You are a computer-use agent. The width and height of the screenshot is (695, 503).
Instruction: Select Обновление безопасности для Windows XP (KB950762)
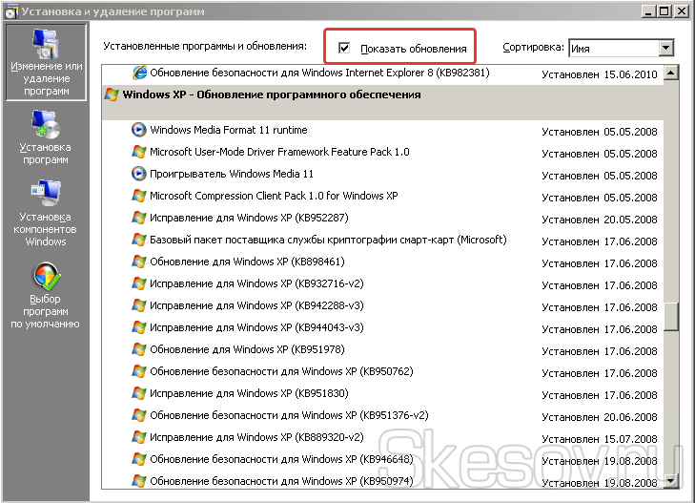pyautogui.click(x=281, y=371)
